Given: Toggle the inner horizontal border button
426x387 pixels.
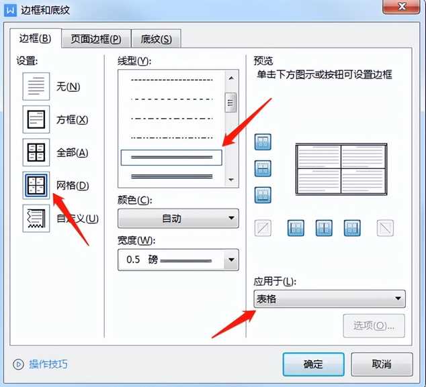Looking at the screenshot, I should pos(263,168).
